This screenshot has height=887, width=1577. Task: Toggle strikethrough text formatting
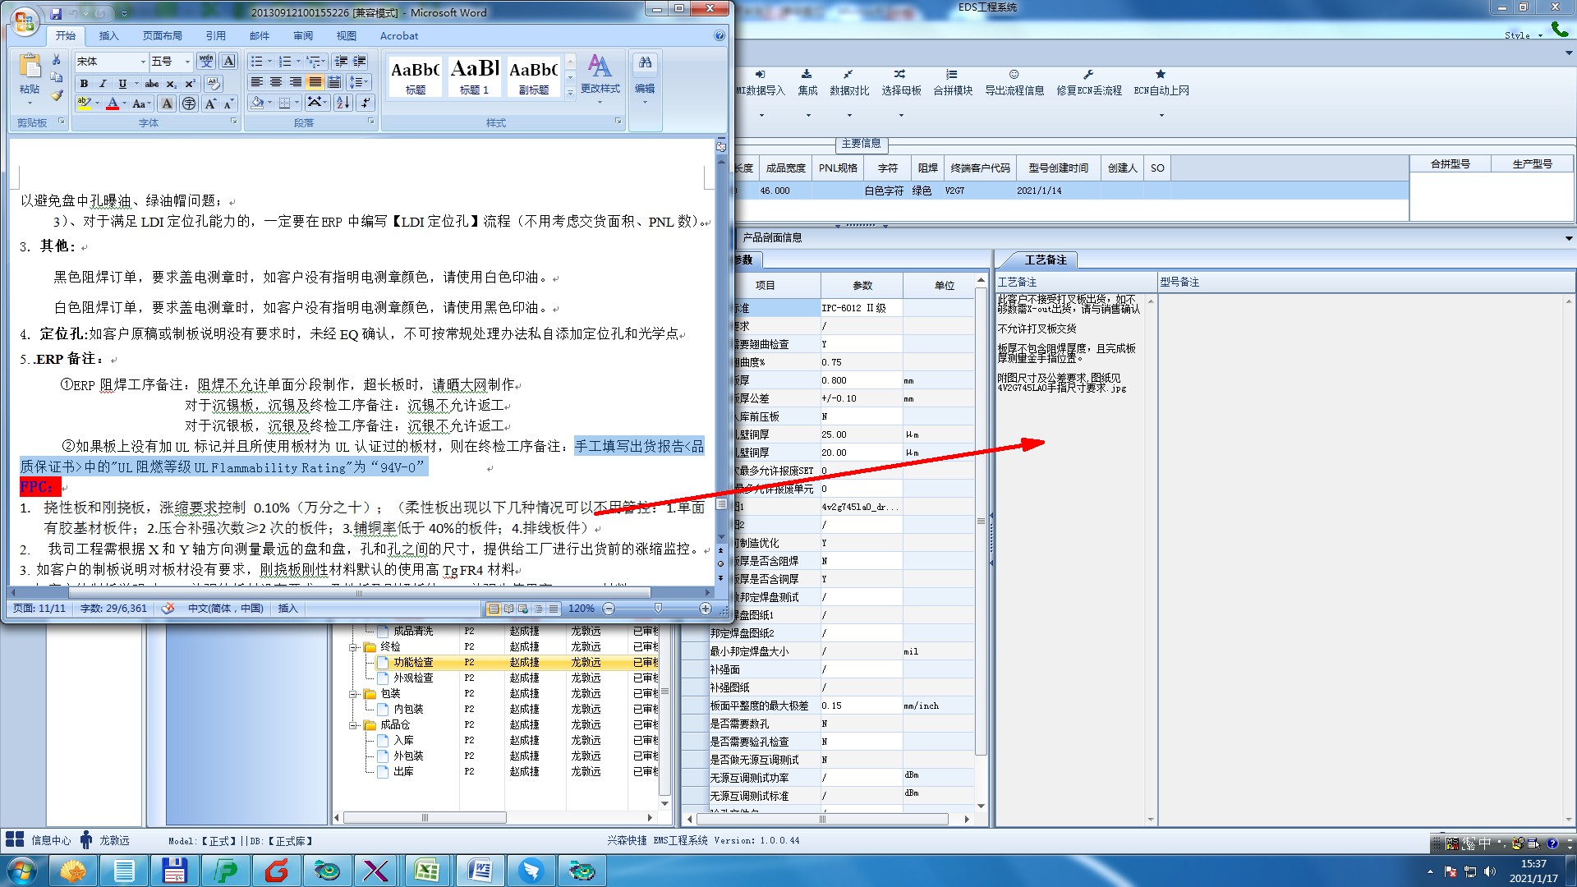click(152, 84)
